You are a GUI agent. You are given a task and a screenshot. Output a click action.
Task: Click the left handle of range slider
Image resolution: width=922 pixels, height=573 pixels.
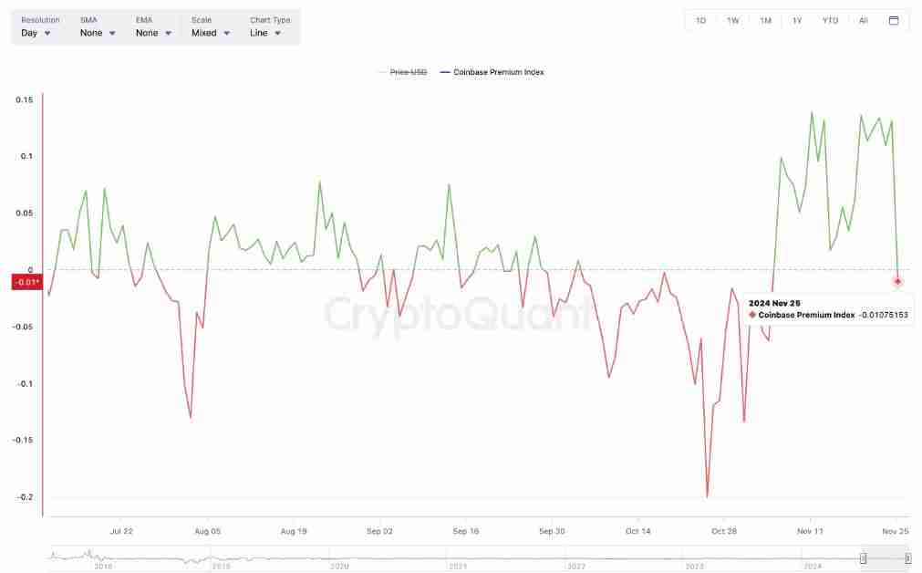click(863, 557)
